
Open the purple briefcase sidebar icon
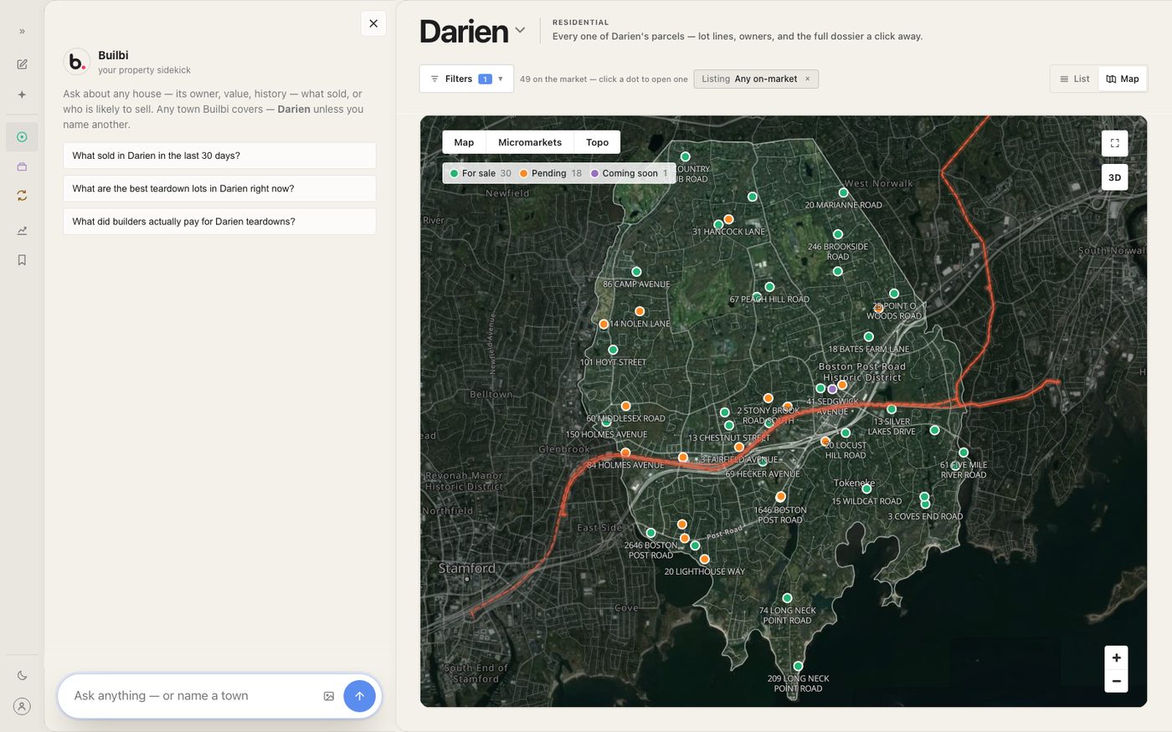(22, 166)
